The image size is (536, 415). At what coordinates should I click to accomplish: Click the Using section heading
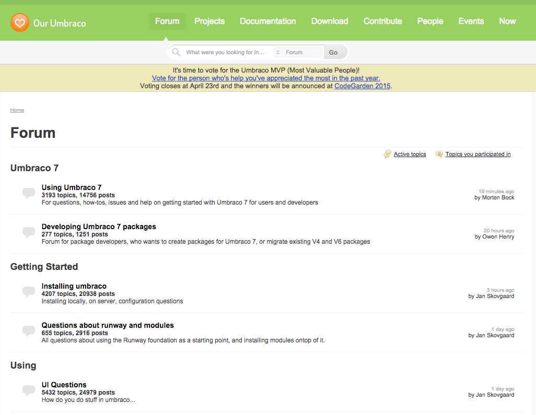pos(23,365)
